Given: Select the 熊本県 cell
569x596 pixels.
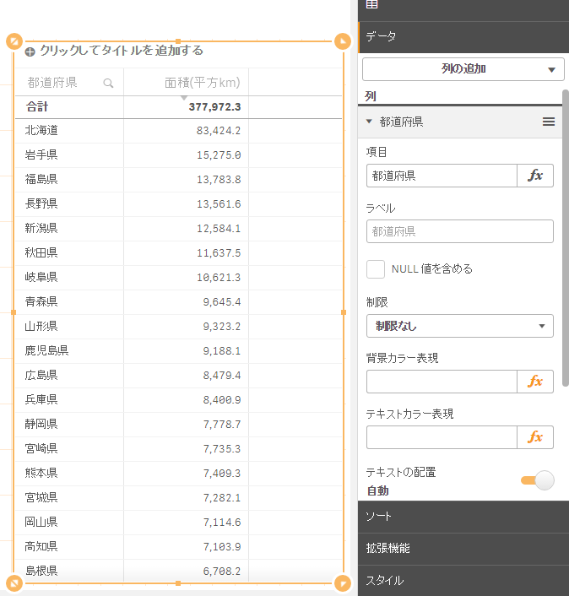Looking at the screenshot, I should (x=69, y=474).
